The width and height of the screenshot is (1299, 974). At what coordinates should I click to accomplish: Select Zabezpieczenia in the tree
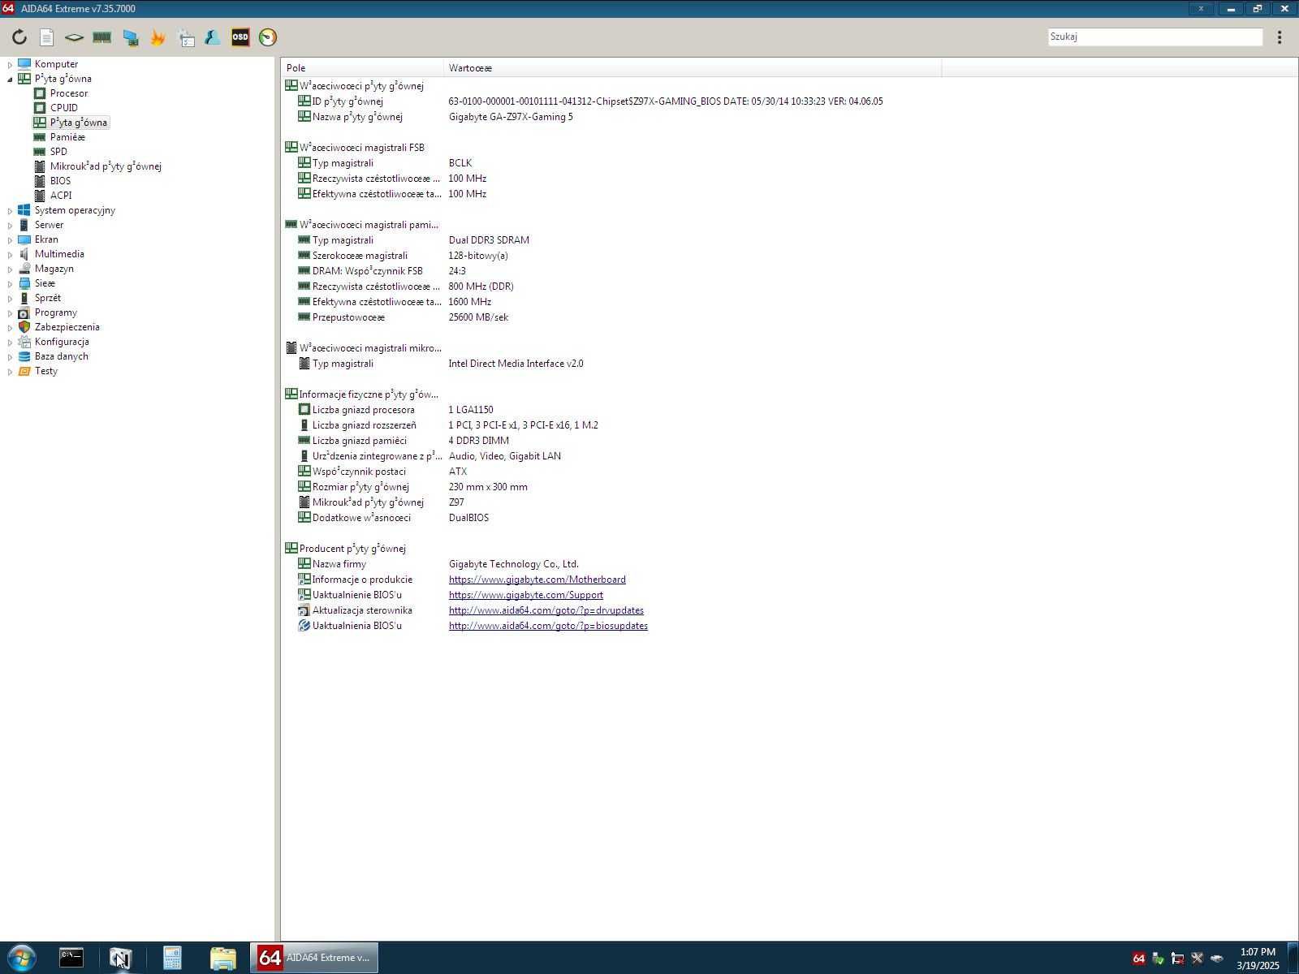coord(67,327)
